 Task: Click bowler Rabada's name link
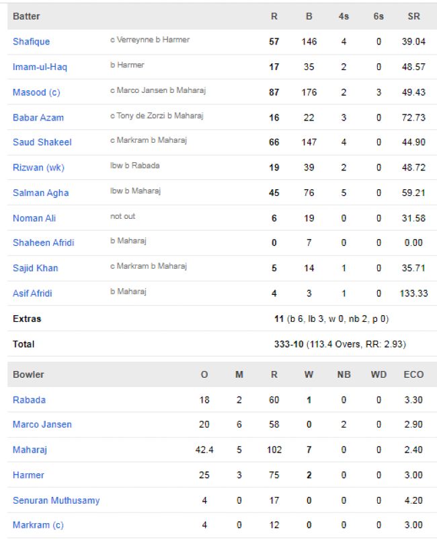[x=29, y=400]
